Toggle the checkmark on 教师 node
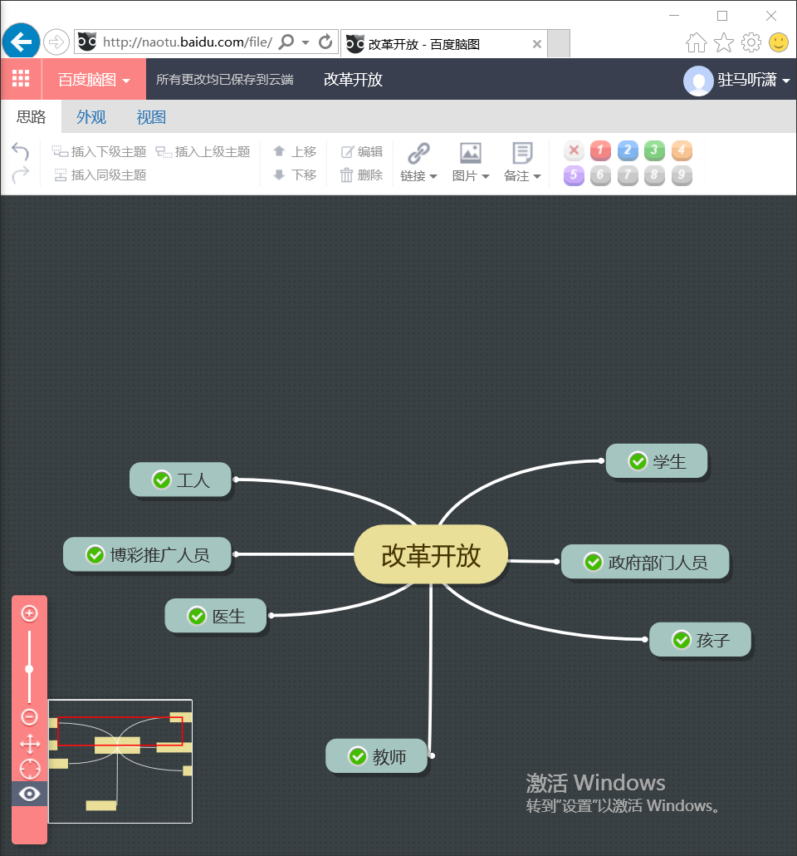The width and height of the screenshot is (797, 856). click(358, 756)
